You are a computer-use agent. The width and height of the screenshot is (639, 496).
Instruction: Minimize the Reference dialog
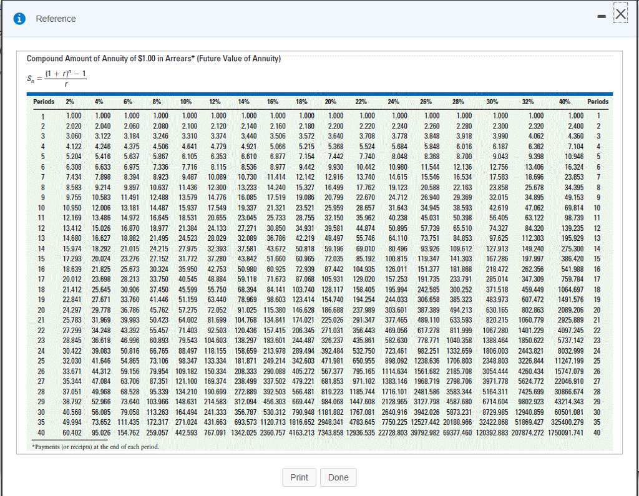[x=602, y=17]
